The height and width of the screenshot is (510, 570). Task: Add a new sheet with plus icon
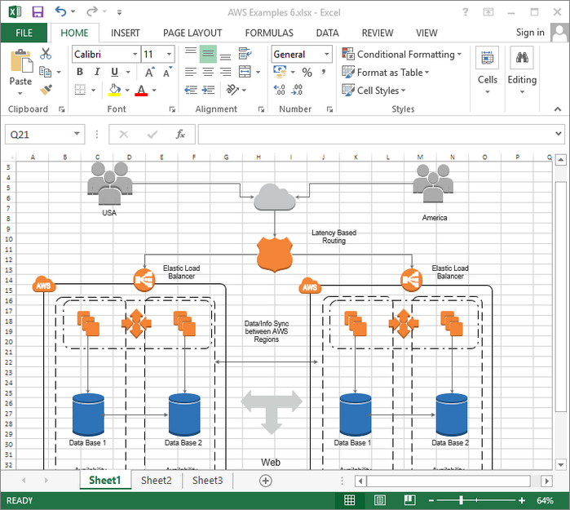click(x=265, y=481)
